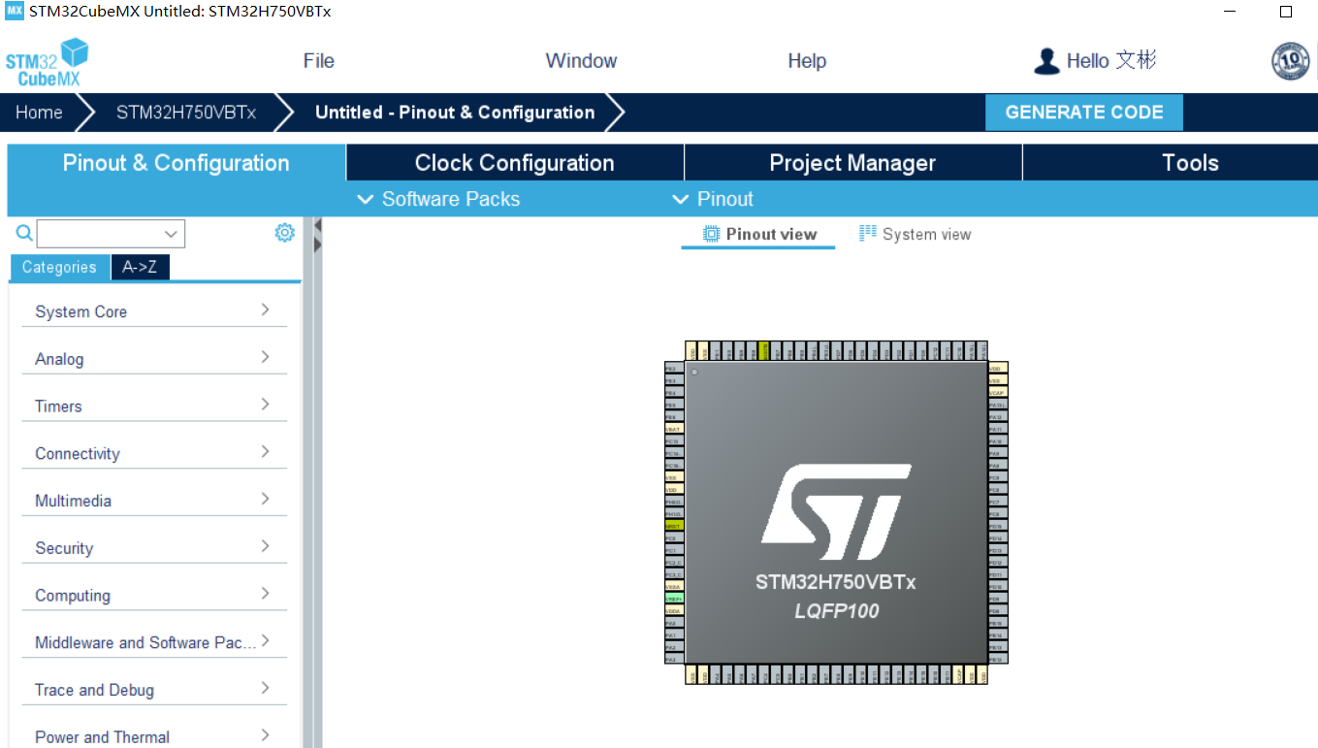The width and height of the screenshot is (1318, 748).
Task: Click Untitled - Pinout & Configuration breadcrumb
Action: (455, 113)
